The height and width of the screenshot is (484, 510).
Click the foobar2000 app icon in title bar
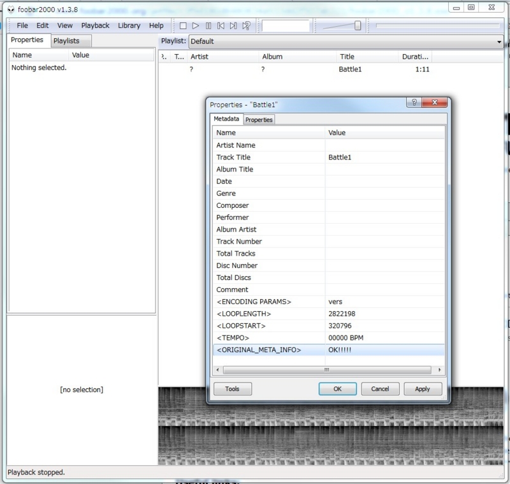coord(11,10)
